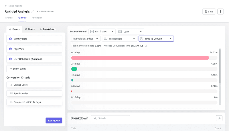Click the step 3 number badge
This screenshot has height=131, width=229.
click(x=11, y=59)
